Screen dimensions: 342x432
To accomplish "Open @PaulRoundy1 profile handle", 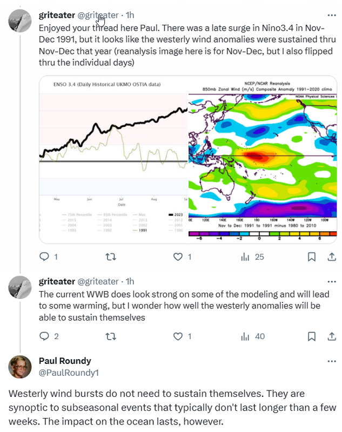I will [x=69, y=373].
